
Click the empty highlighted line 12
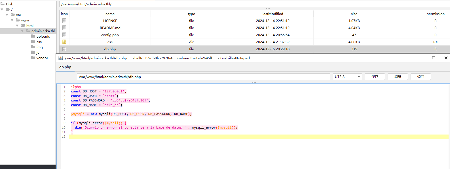[259, 136]
